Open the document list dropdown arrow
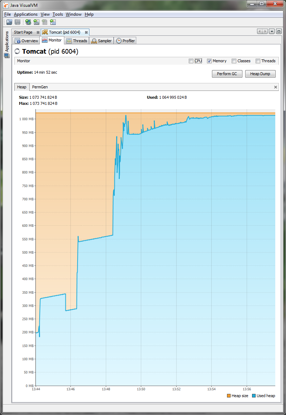286x415 pixels. (272, 31)
